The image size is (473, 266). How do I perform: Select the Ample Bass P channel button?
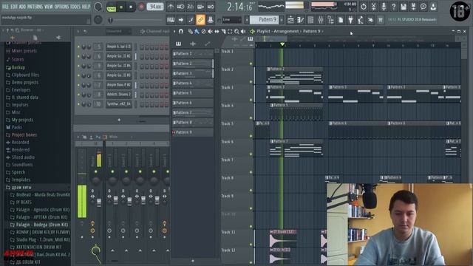119,85
